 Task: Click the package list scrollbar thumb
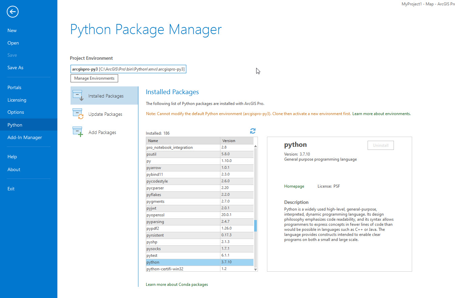click(256, 225)
